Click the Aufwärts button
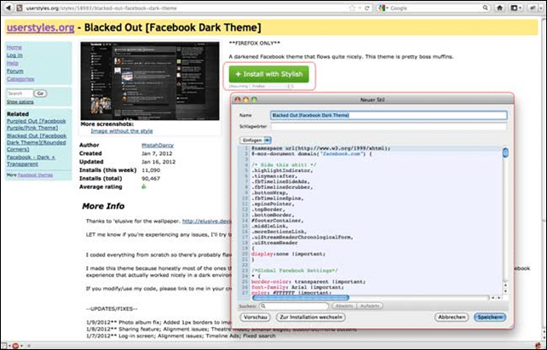547x350 pixels. click(x=370, y=306)
